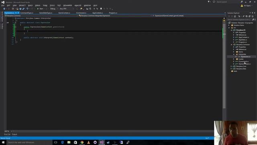
Task: Click the Navigate Backward toolbar icon
Action: [x=4, y=9]
